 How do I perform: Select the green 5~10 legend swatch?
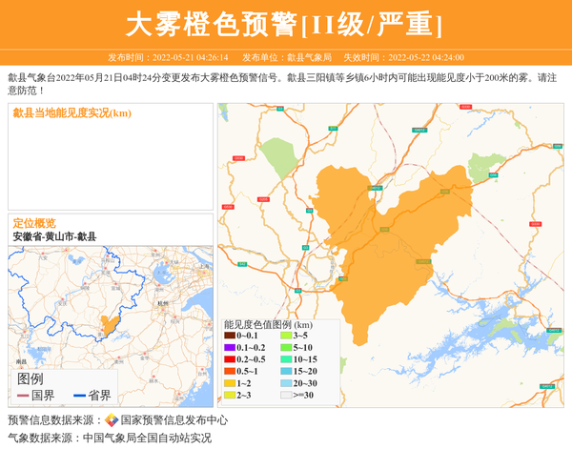point(286,348)
